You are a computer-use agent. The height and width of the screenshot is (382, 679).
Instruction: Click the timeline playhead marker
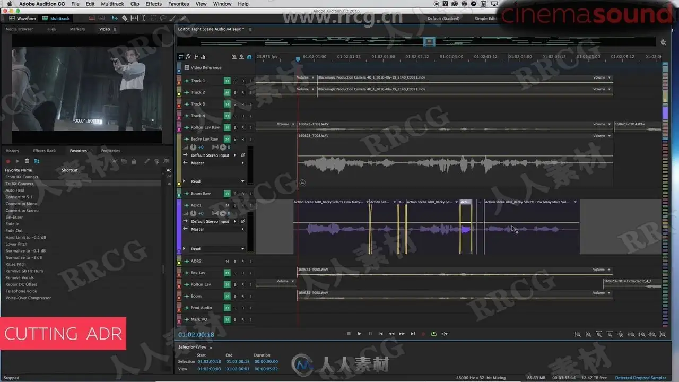pyautogui.click(x=298, y=59)
